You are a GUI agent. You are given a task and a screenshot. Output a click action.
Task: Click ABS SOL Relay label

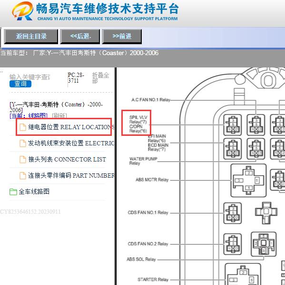141,259
